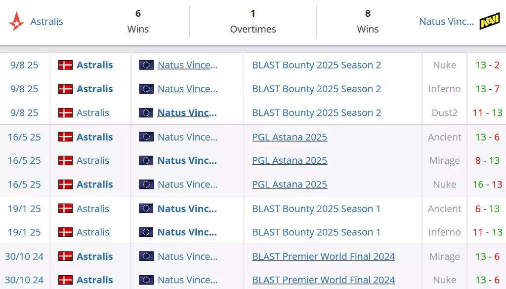Click the bold Astralis name in the 13-7 Inferno row

coord(94,89)
